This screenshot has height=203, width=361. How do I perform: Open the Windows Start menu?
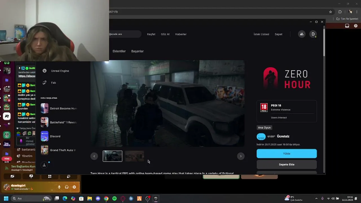[x=6, y=198]
